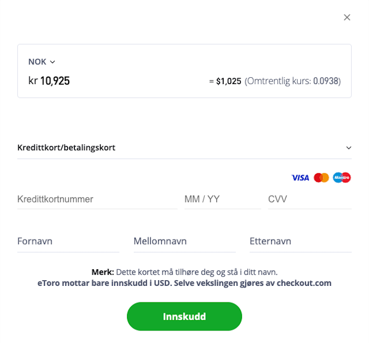369x343 pixels.
Task: Expand the Kredittkort/betalingskort payment method selector
Action: tap(184, 147)
